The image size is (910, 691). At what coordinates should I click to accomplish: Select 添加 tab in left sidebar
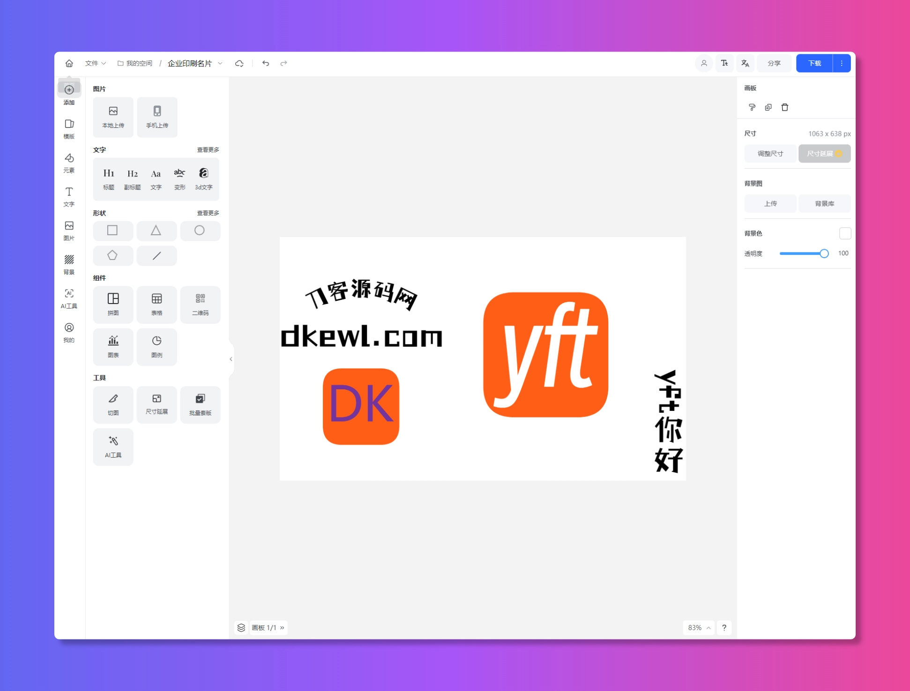click(x=69, y=94)
